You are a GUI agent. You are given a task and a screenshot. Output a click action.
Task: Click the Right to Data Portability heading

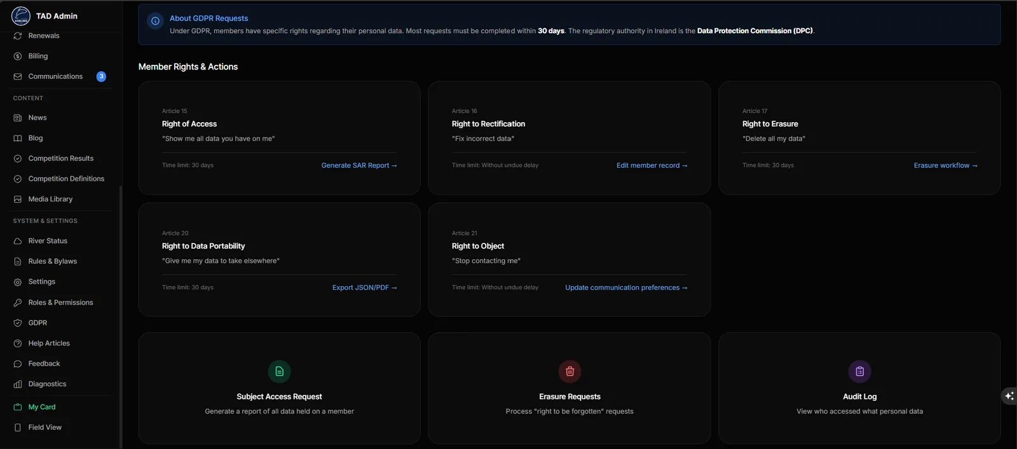(203, 246)
